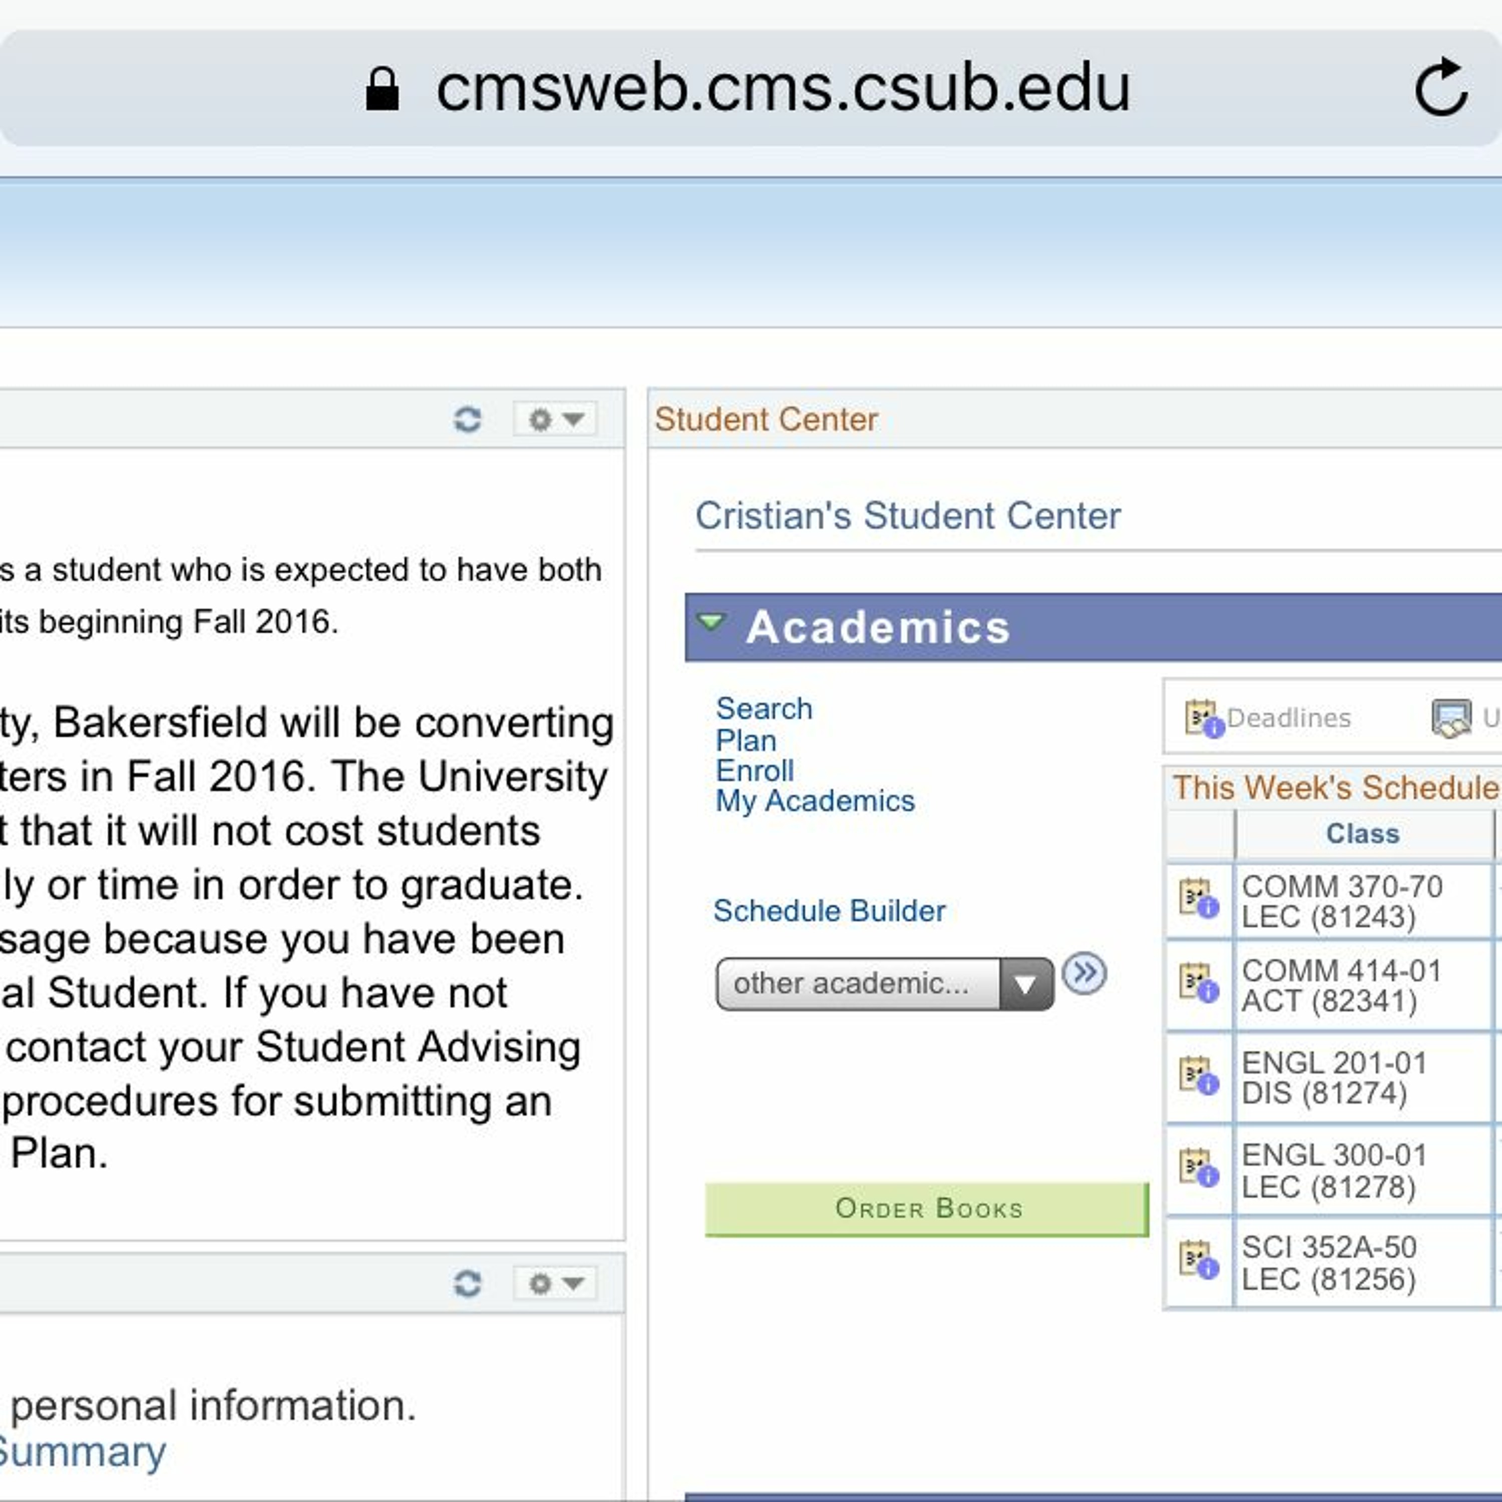
Task: Open the other academic dropdown
Action: (x=884, y=983)
